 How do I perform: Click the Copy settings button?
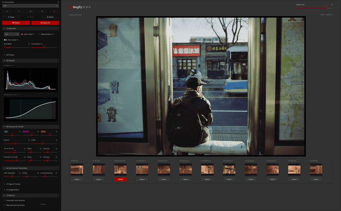pyautogui.click(x=11, y=17)
